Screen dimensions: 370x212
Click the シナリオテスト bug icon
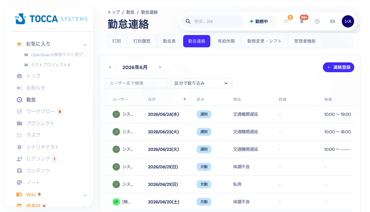tap(19, 147)
